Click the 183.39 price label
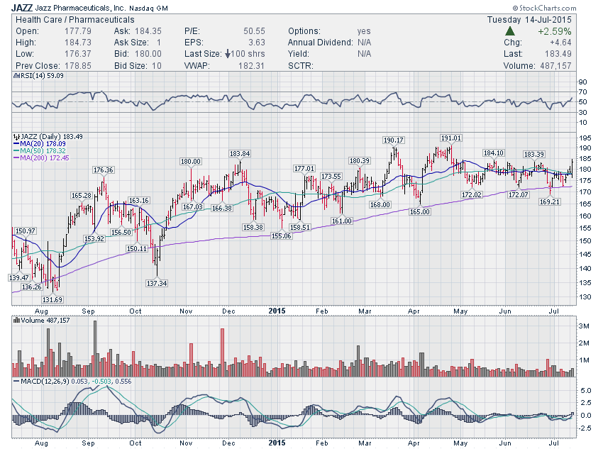The image size is (603, 449). (533, 154)
